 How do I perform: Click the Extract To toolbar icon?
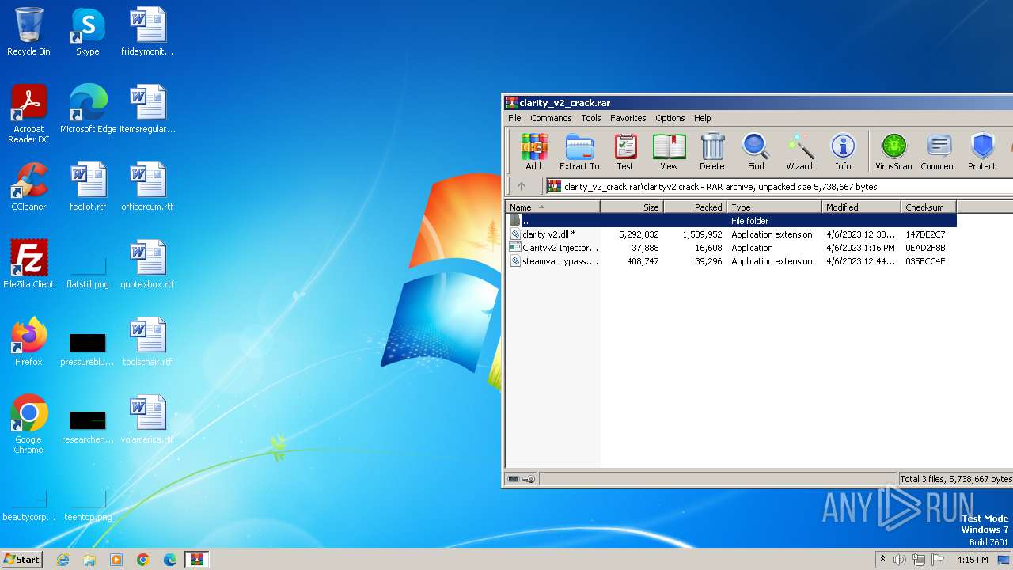pyautogui.click(x=579, y=151)
